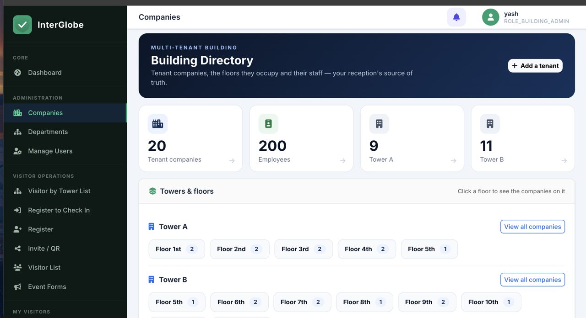Screen dimensions: 586x318
Task: Click the Employees card ID badge icon
Action: [x=268, y=124]
